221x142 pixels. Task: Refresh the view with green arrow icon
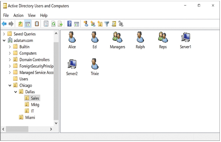point(53,24)
